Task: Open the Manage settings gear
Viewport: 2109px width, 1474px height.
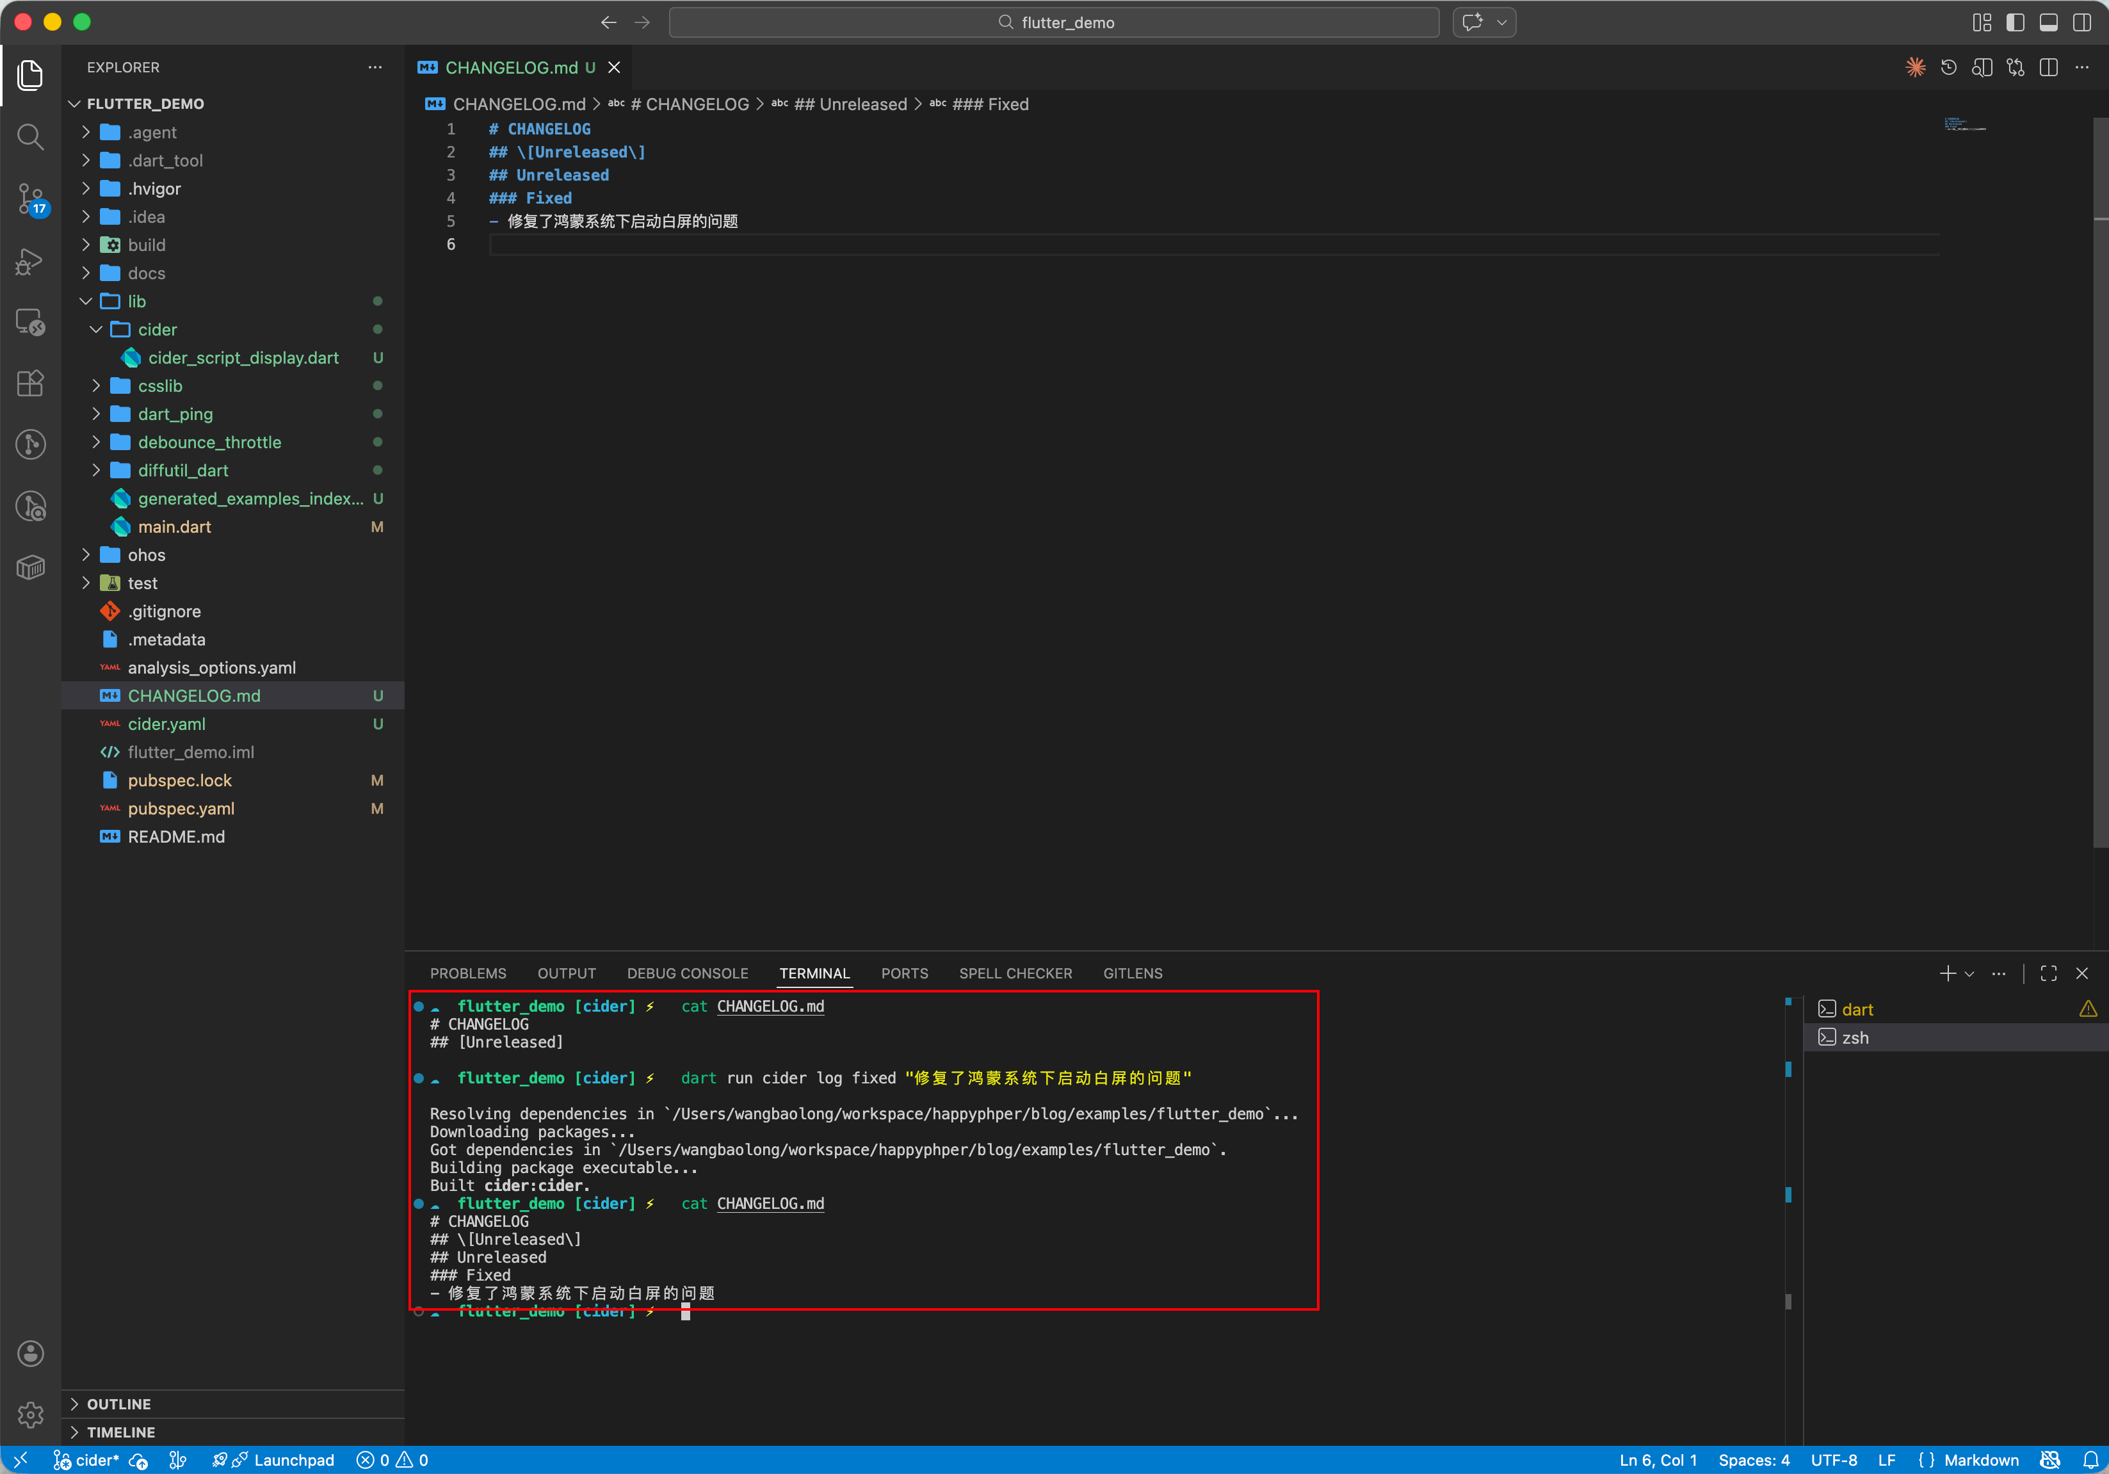Action: (x=30, y=1414)
